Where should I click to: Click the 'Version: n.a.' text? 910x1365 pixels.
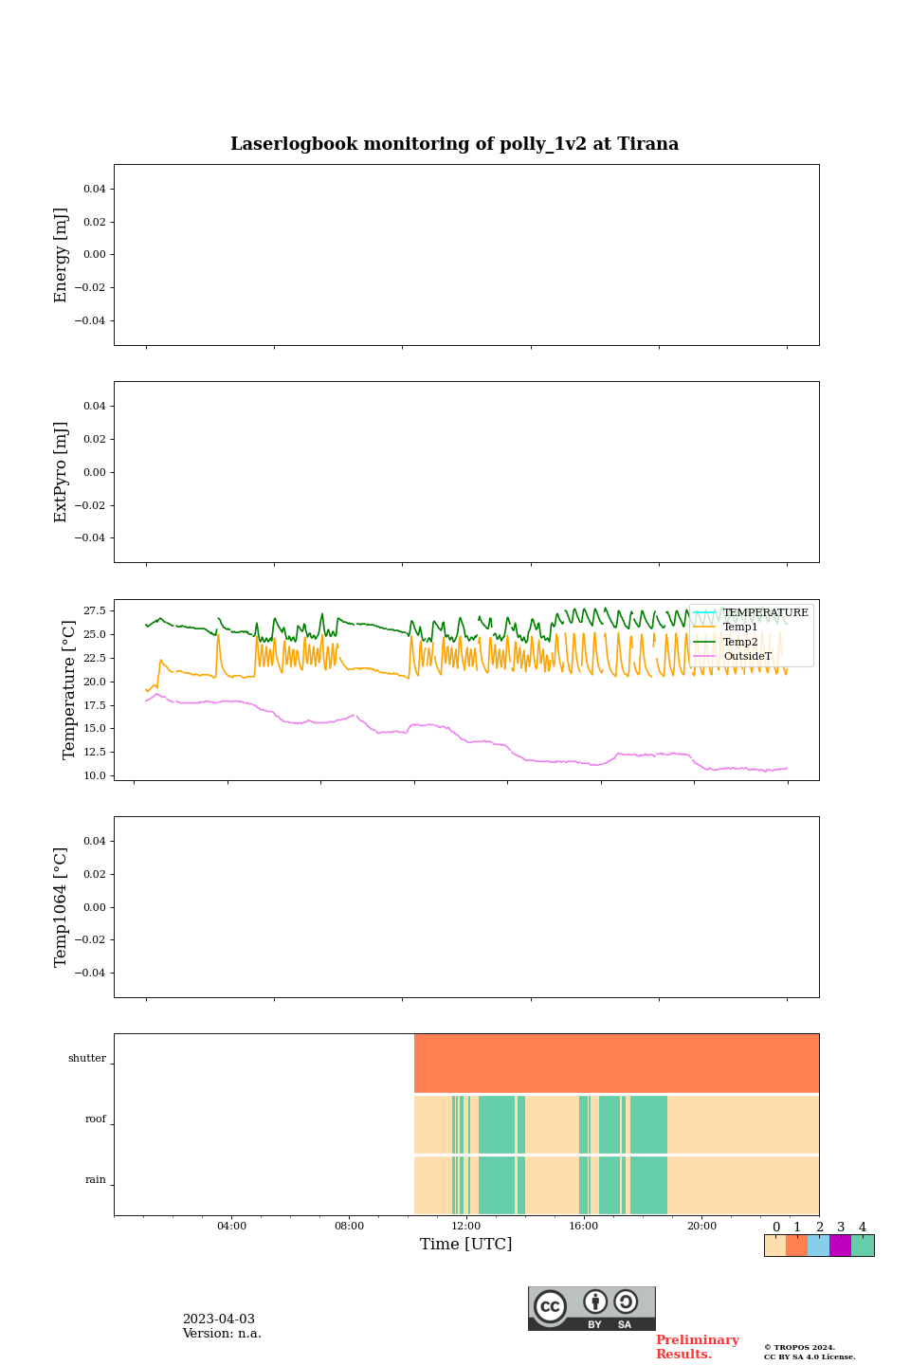tap(222, 1334)
